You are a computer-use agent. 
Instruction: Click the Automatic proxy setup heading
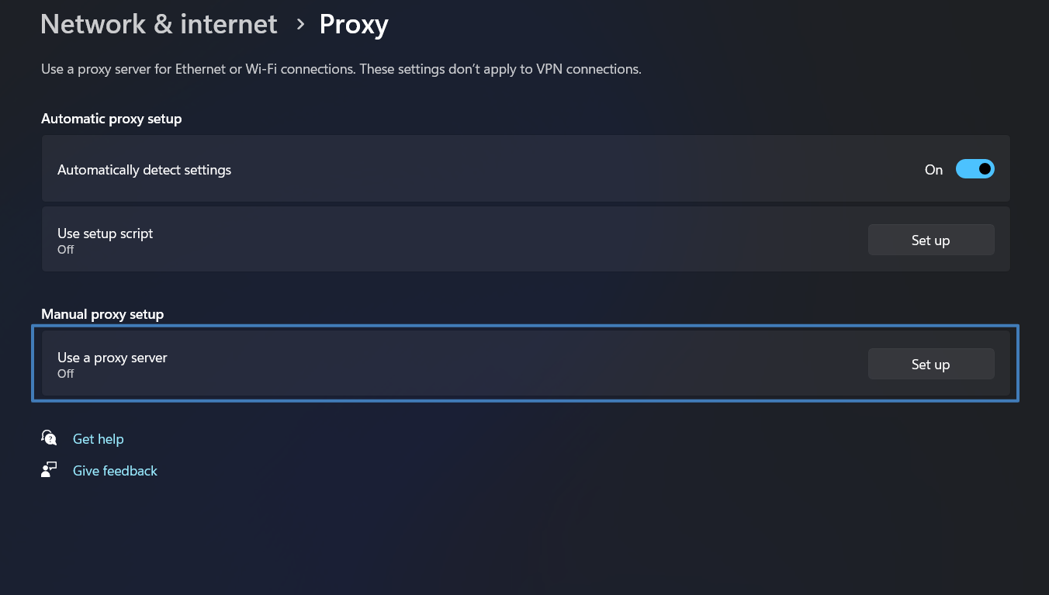111,119
